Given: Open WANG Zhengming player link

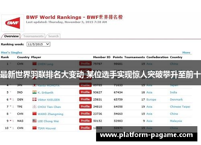Looking at the screenshot, I should (x=50, y=114).
